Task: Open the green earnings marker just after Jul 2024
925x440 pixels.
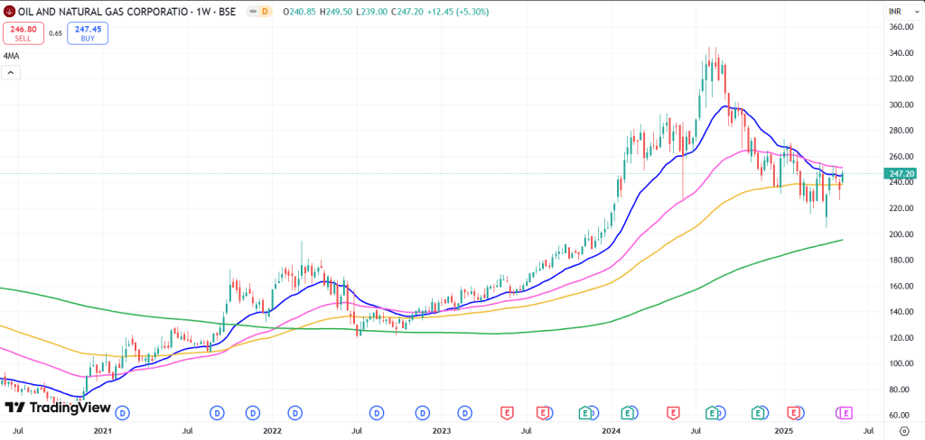Action: coord(714,413)
